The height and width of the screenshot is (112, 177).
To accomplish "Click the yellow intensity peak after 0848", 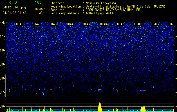I will click(x=143, y=109).
